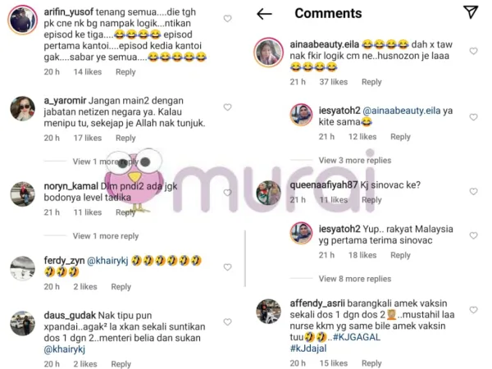Reply to ainaabeauty.eila's comment
The width and height of the screenshot is (492, 369).
pyautogui.click(x=371, y=82)
